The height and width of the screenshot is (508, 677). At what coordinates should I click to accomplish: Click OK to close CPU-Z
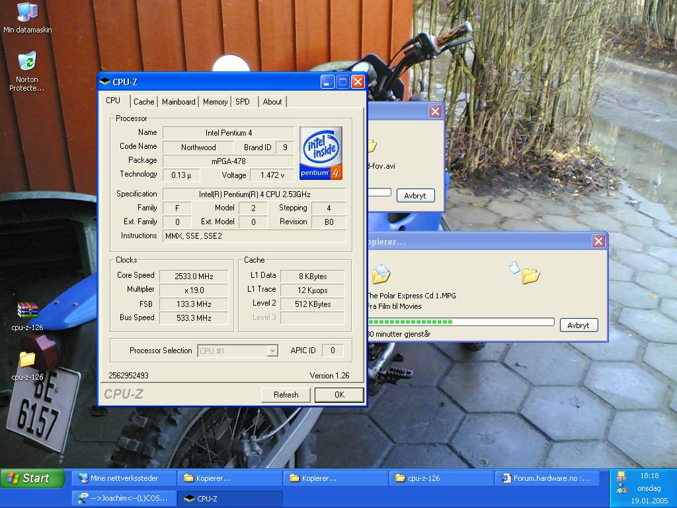tap(339, 395)
